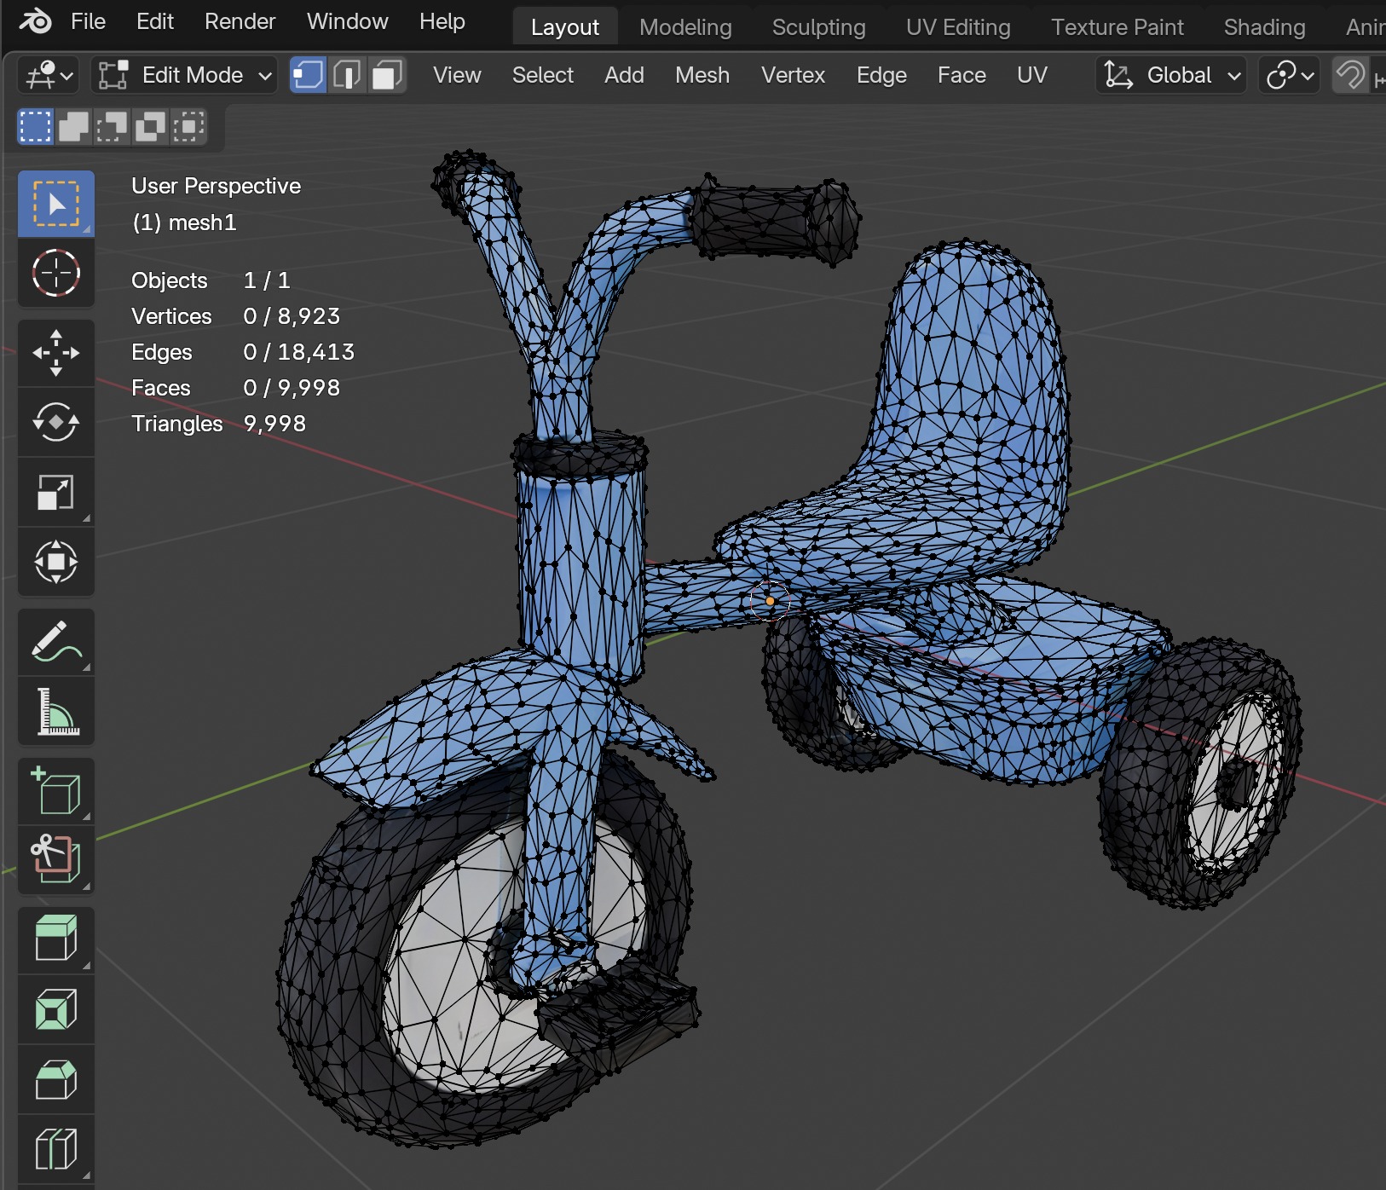Open the File menu
Image resolution: width=1386 pixels, height=1190 pixels.
click(x=88, y=21)
